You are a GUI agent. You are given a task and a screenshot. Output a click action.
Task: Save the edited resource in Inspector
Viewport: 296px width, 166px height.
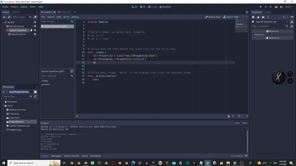tap(263, 17)
